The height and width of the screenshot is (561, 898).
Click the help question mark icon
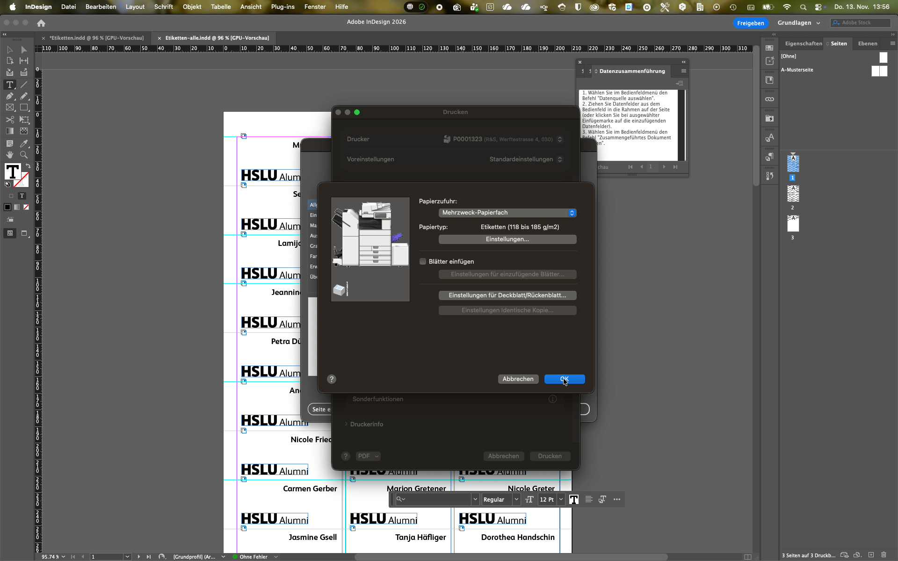point(332,379)
